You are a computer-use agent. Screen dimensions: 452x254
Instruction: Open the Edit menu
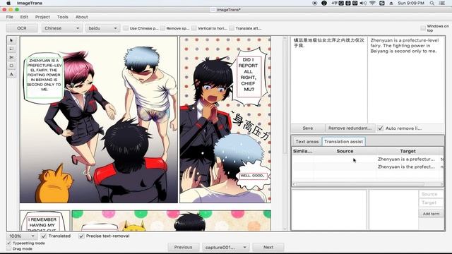(24, 17)
